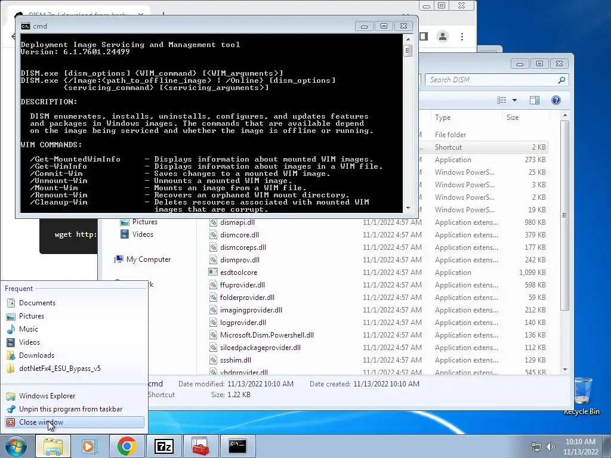Click the cmd window scrollbar thumb
Screen dimensions: 611x458
[x=408, y=51]
